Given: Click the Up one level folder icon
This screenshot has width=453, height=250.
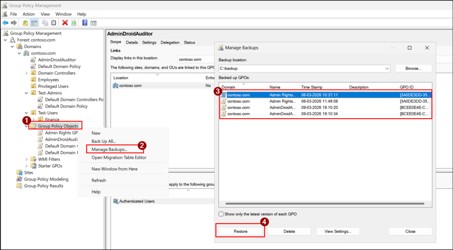Looking at the screenshot, I should pyautogui.click(x=26, y=23).
